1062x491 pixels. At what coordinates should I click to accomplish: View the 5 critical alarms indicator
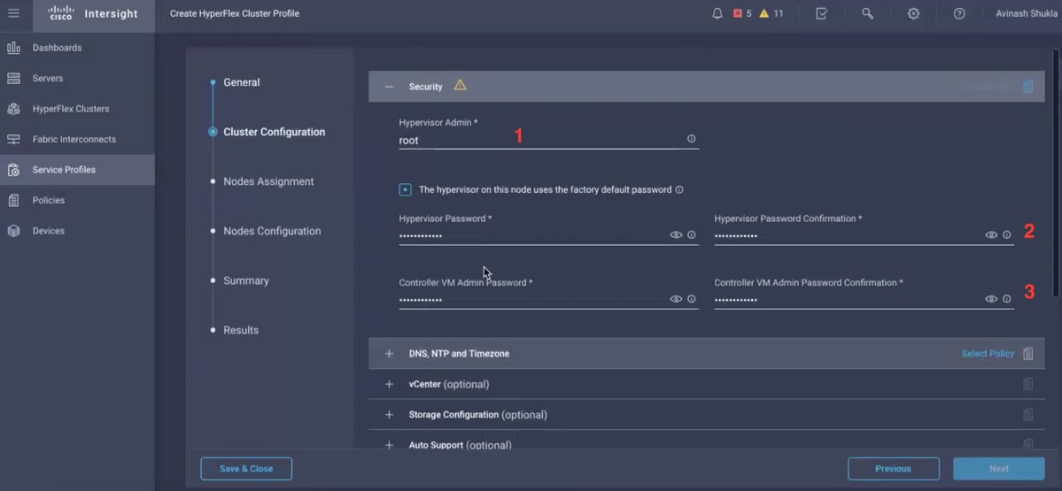point(742,13)
